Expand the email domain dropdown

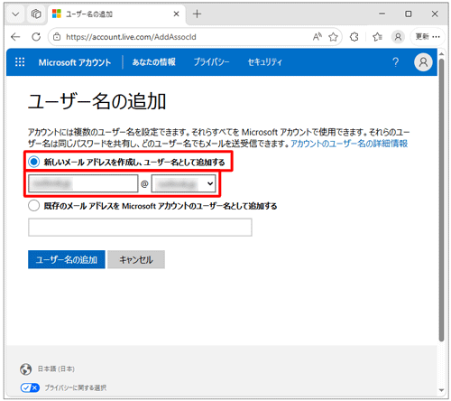click(183, 183)
